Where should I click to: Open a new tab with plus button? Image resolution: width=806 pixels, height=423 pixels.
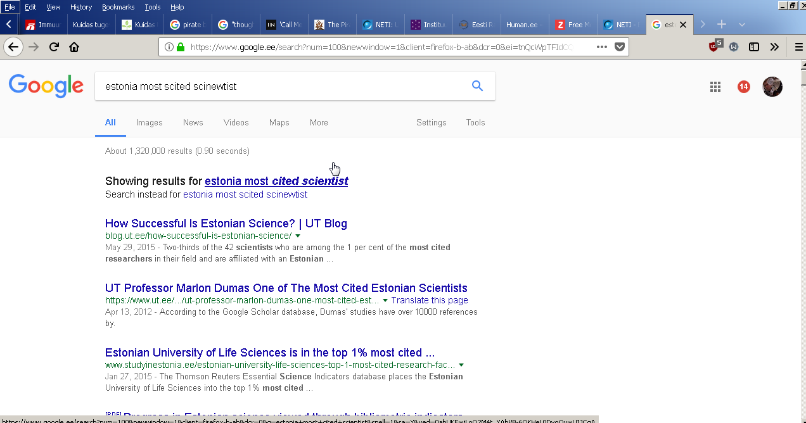point(721,24)
